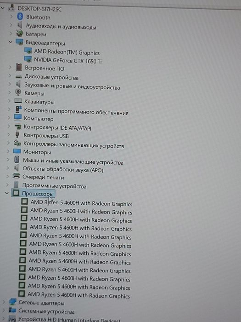
Task: Expand the Сетевые адаптеры category
Action: (4, 302)
